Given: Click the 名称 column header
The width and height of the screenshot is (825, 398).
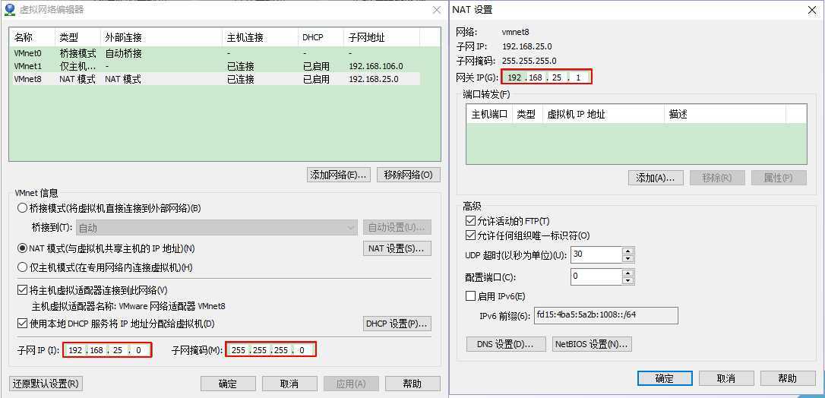Looking at the screenshot, I should pyautogui.click(x=32, y=37).
